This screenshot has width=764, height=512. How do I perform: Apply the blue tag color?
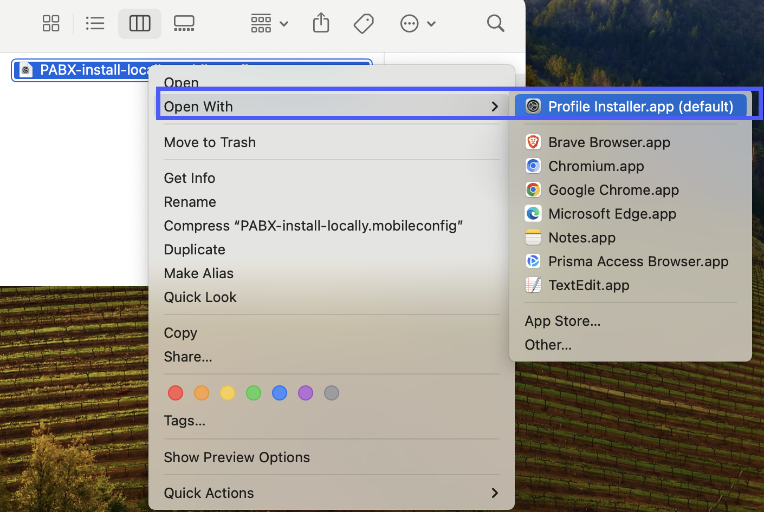(280, 393)
